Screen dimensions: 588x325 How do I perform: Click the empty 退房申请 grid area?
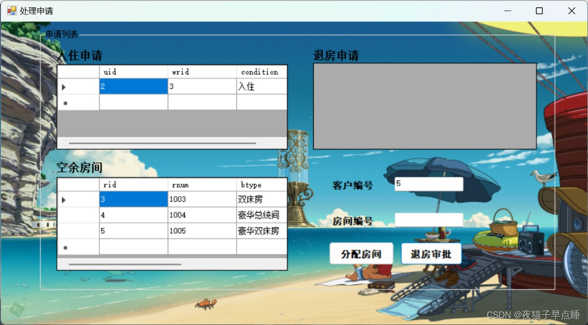tap(425, 106)
